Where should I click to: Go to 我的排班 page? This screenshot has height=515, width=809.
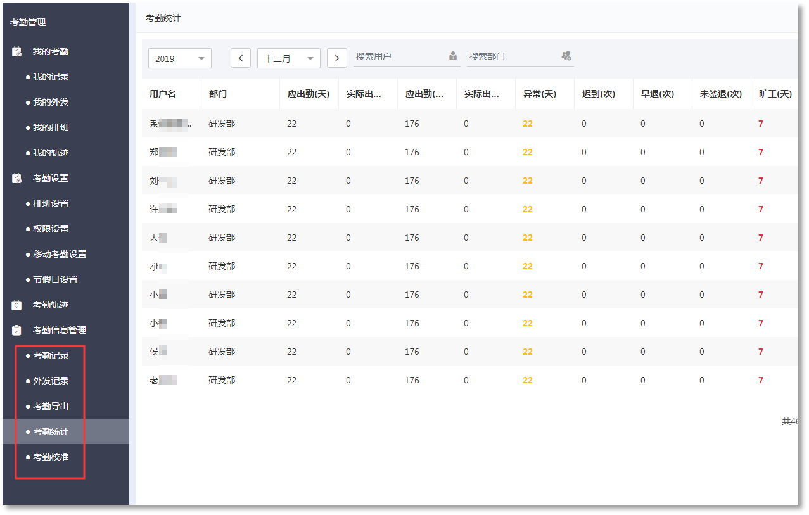[x=51, y=127]
